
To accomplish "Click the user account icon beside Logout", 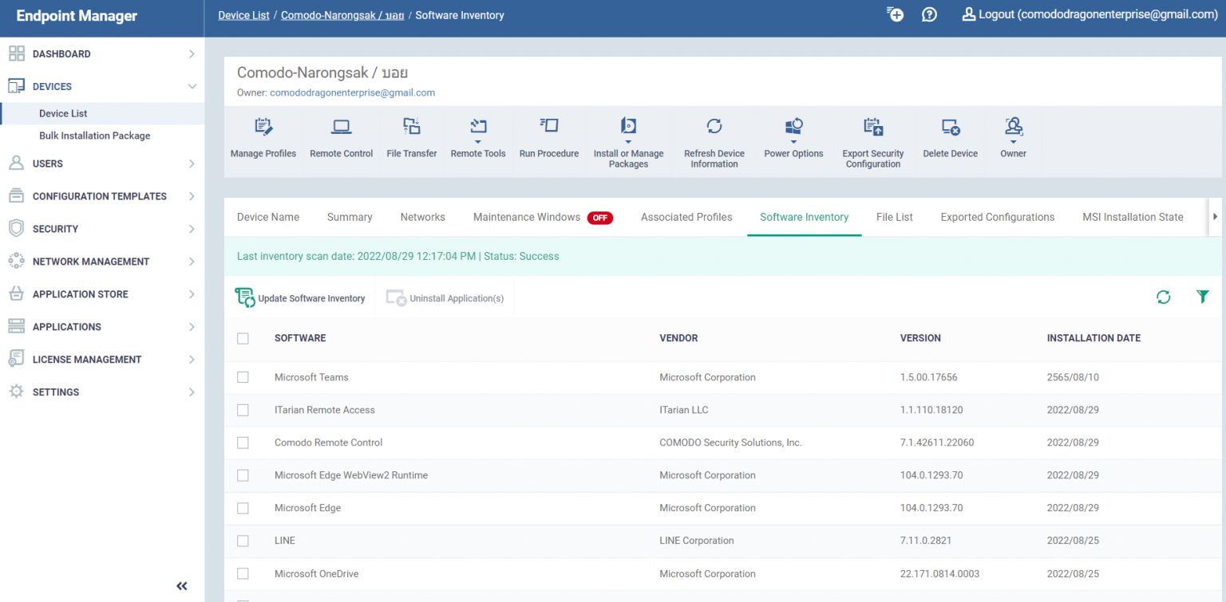I will click(x=969, y=14).
